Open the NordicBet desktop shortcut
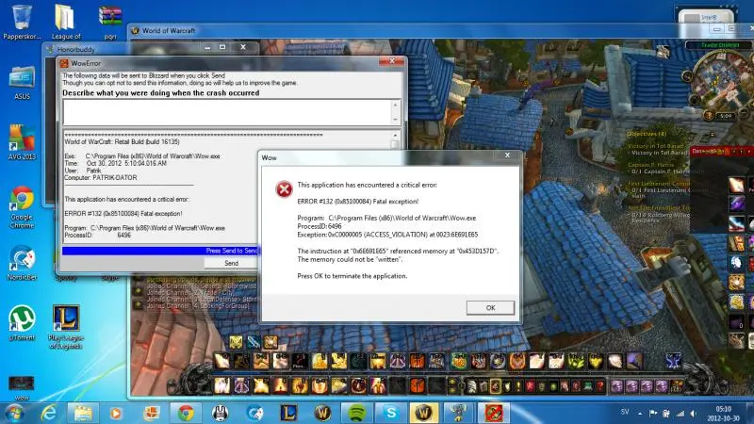 [22, 263]
